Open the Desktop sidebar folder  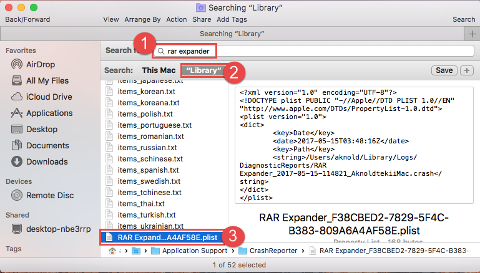pos(34,129)
